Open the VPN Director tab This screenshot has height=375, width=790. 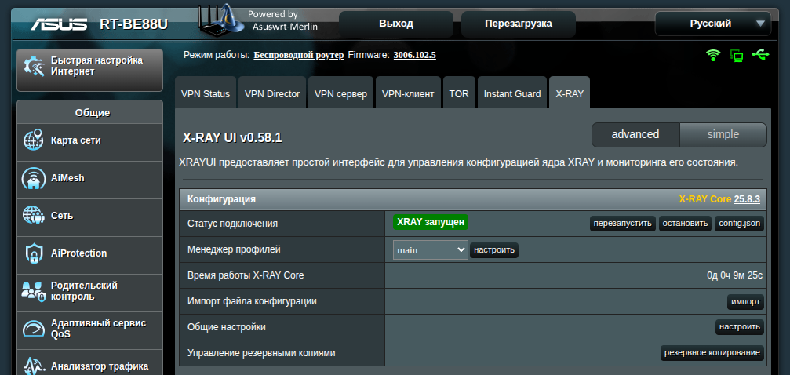click(x=272, y=94)
